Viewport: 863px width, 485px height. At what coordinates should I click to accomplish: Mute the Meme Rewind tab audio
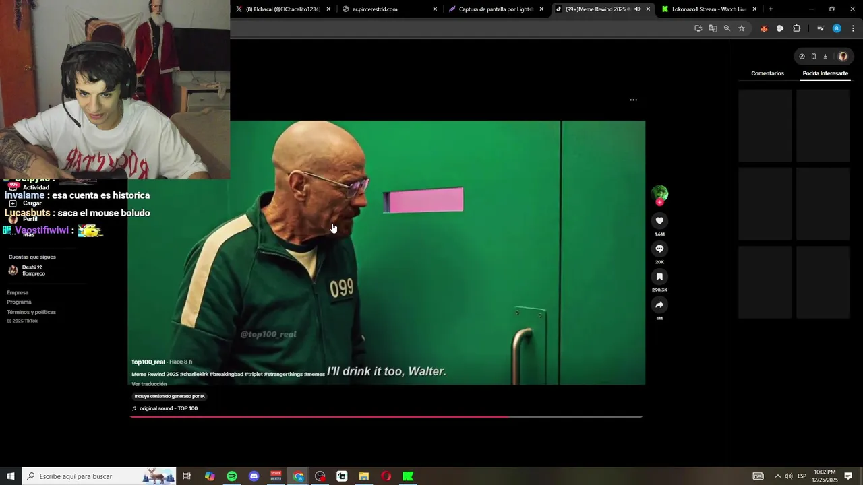tap(637, 9)
